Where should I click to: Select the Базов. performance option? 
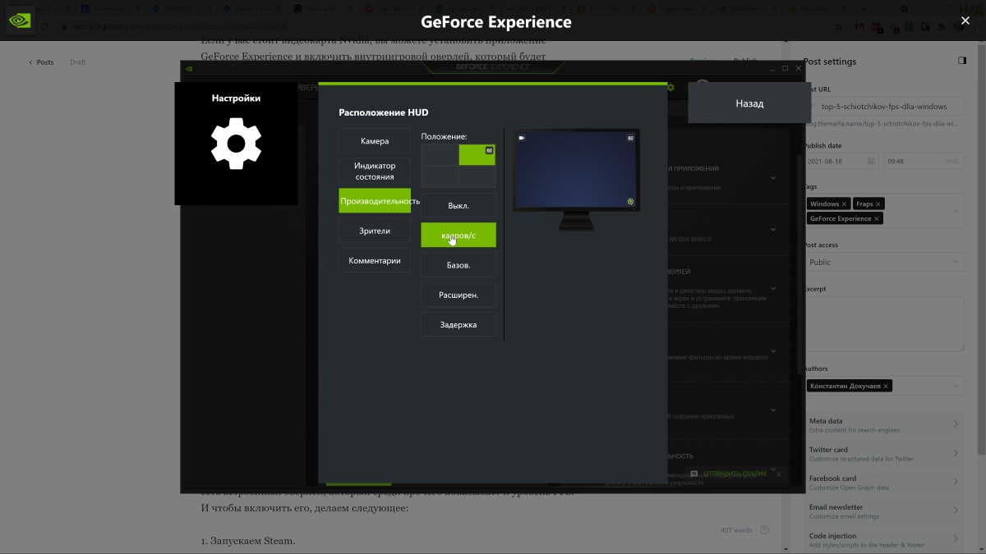click(x=458, y=265)
